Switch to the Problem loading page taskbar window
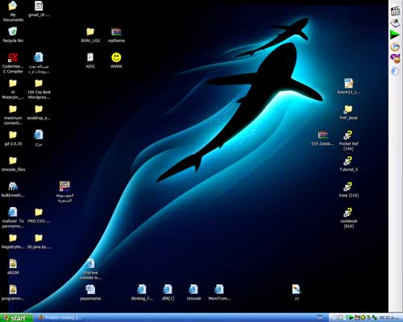 tap(60, 318)
